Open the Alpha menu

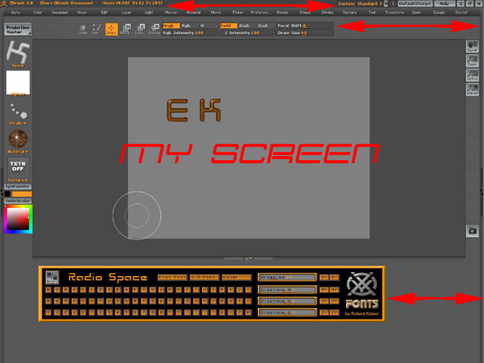(16, 12)
